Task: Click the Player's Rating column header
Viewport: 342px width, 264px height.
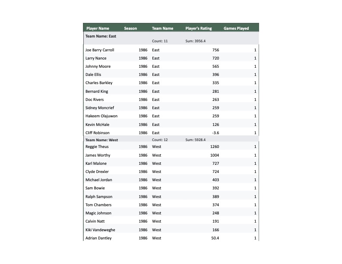Action: pyautogui.click(x=199, y=28)
